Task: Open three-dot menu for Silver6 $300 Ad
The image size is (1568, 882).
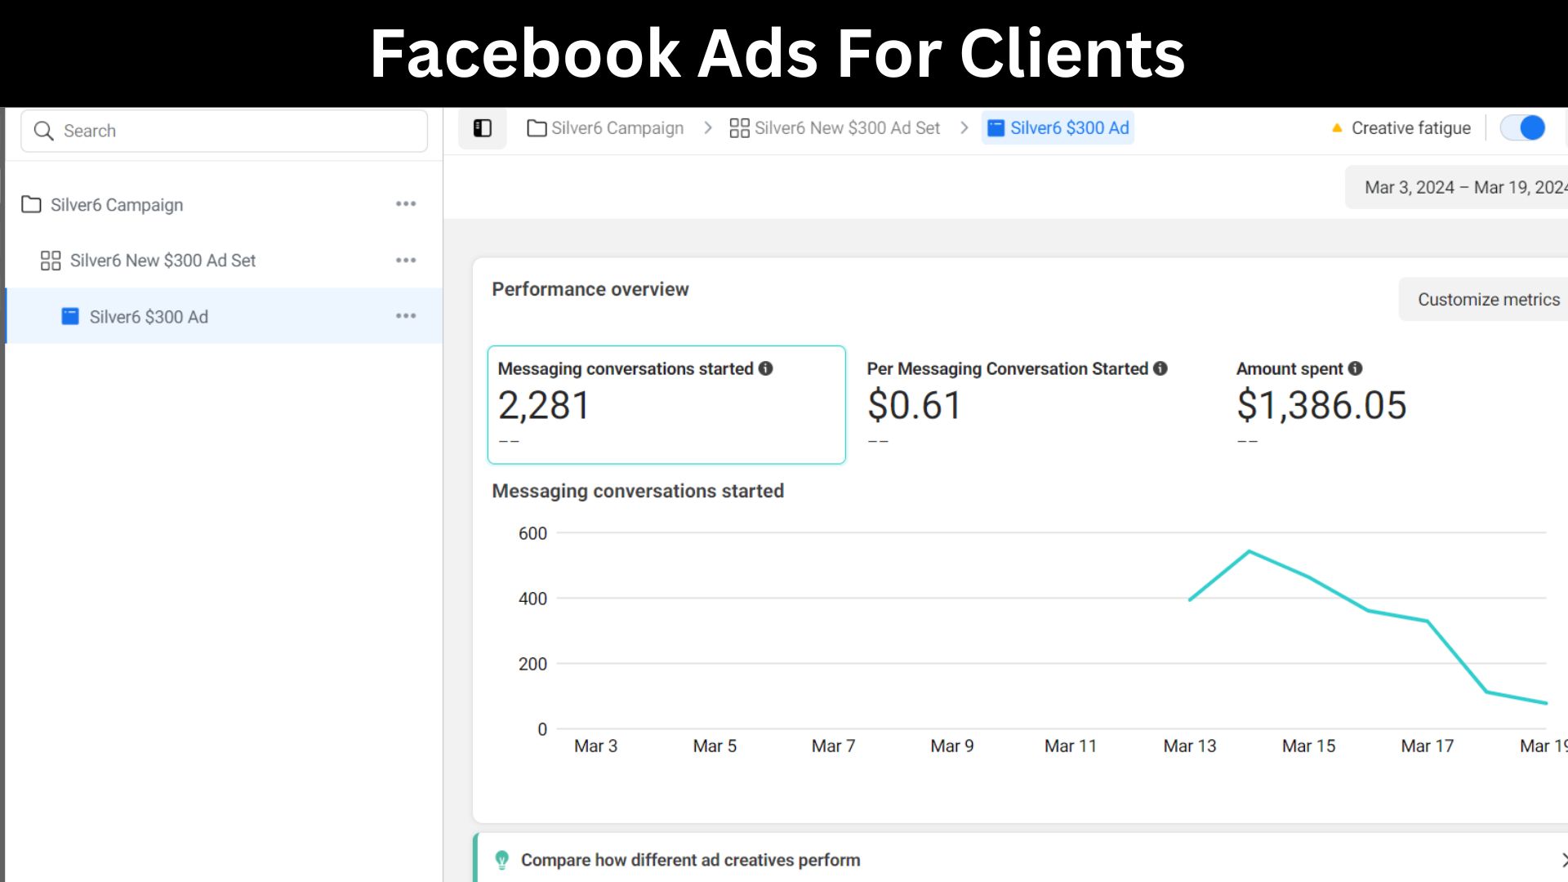Action: pos(406,316)
